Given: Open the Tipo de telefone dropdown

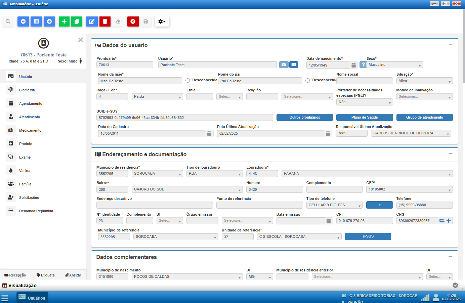Looking at the screenshot, I should (x=334, y=205).
